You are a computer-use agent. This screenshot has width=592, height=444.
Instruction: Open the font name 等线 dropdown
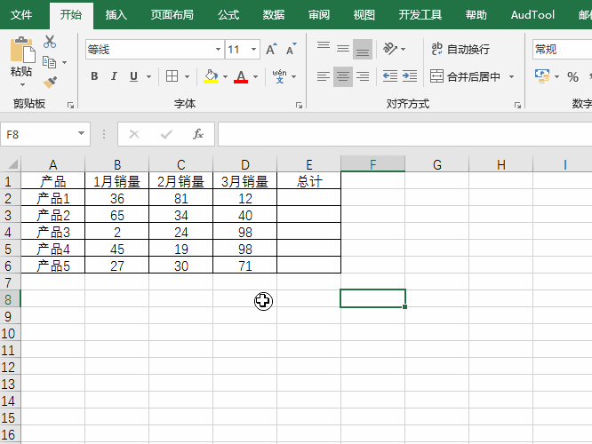[x=218, y=50]
